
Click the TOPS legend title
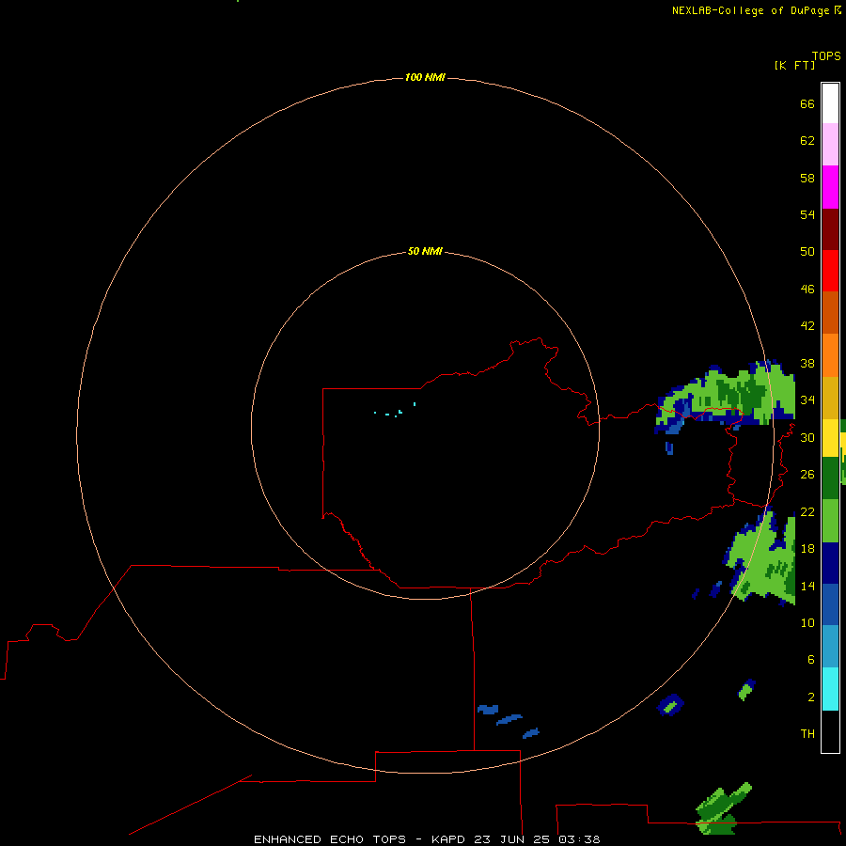click(826, 55)
